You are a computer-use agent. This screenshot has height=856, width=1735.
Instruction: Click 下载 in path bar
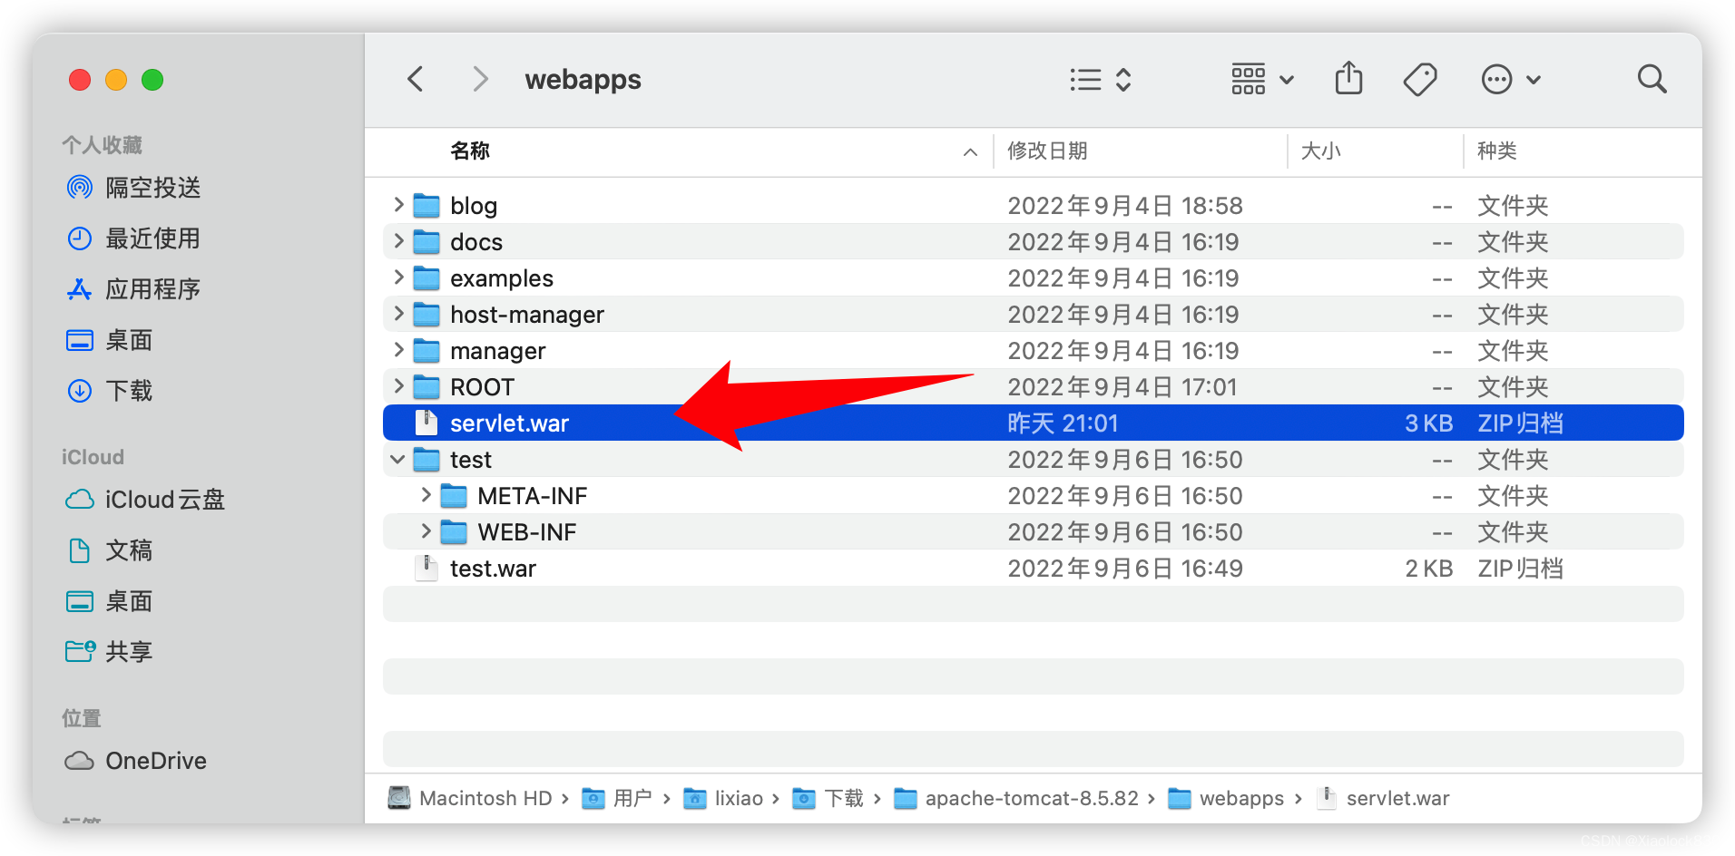click(x=828, y=798)
